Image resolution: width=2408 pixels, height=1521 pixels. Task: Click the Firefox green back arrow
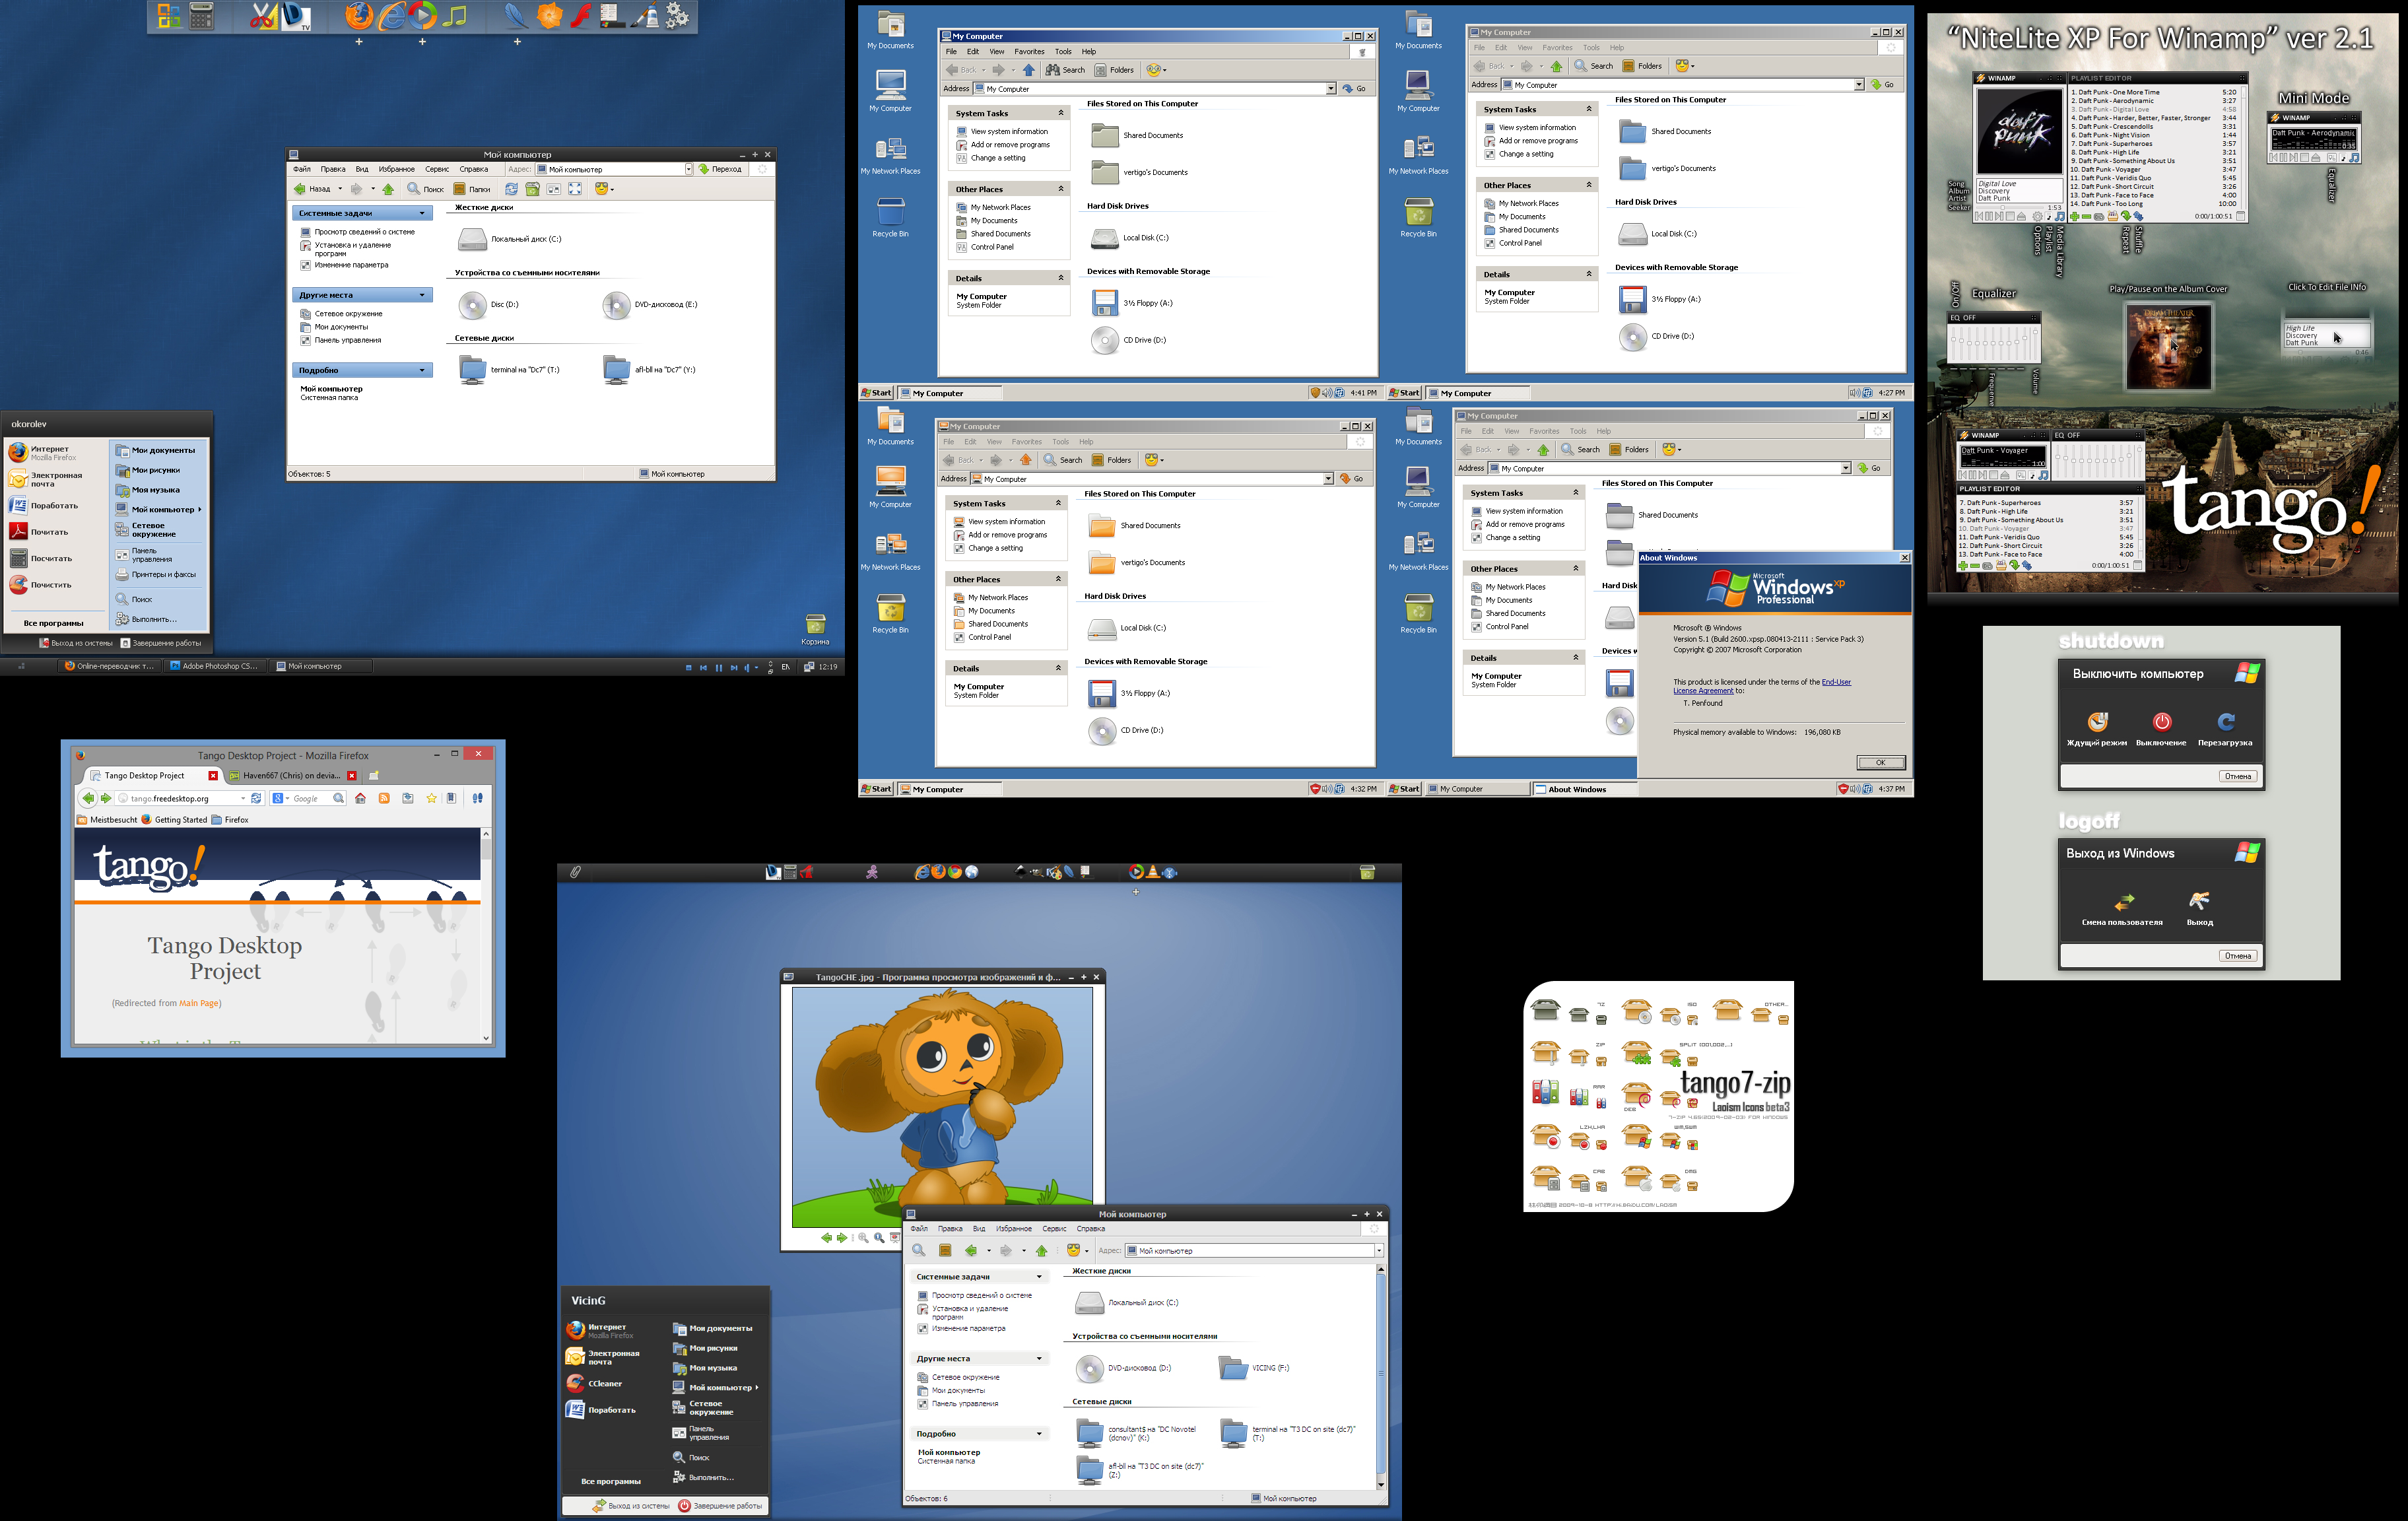89,799
